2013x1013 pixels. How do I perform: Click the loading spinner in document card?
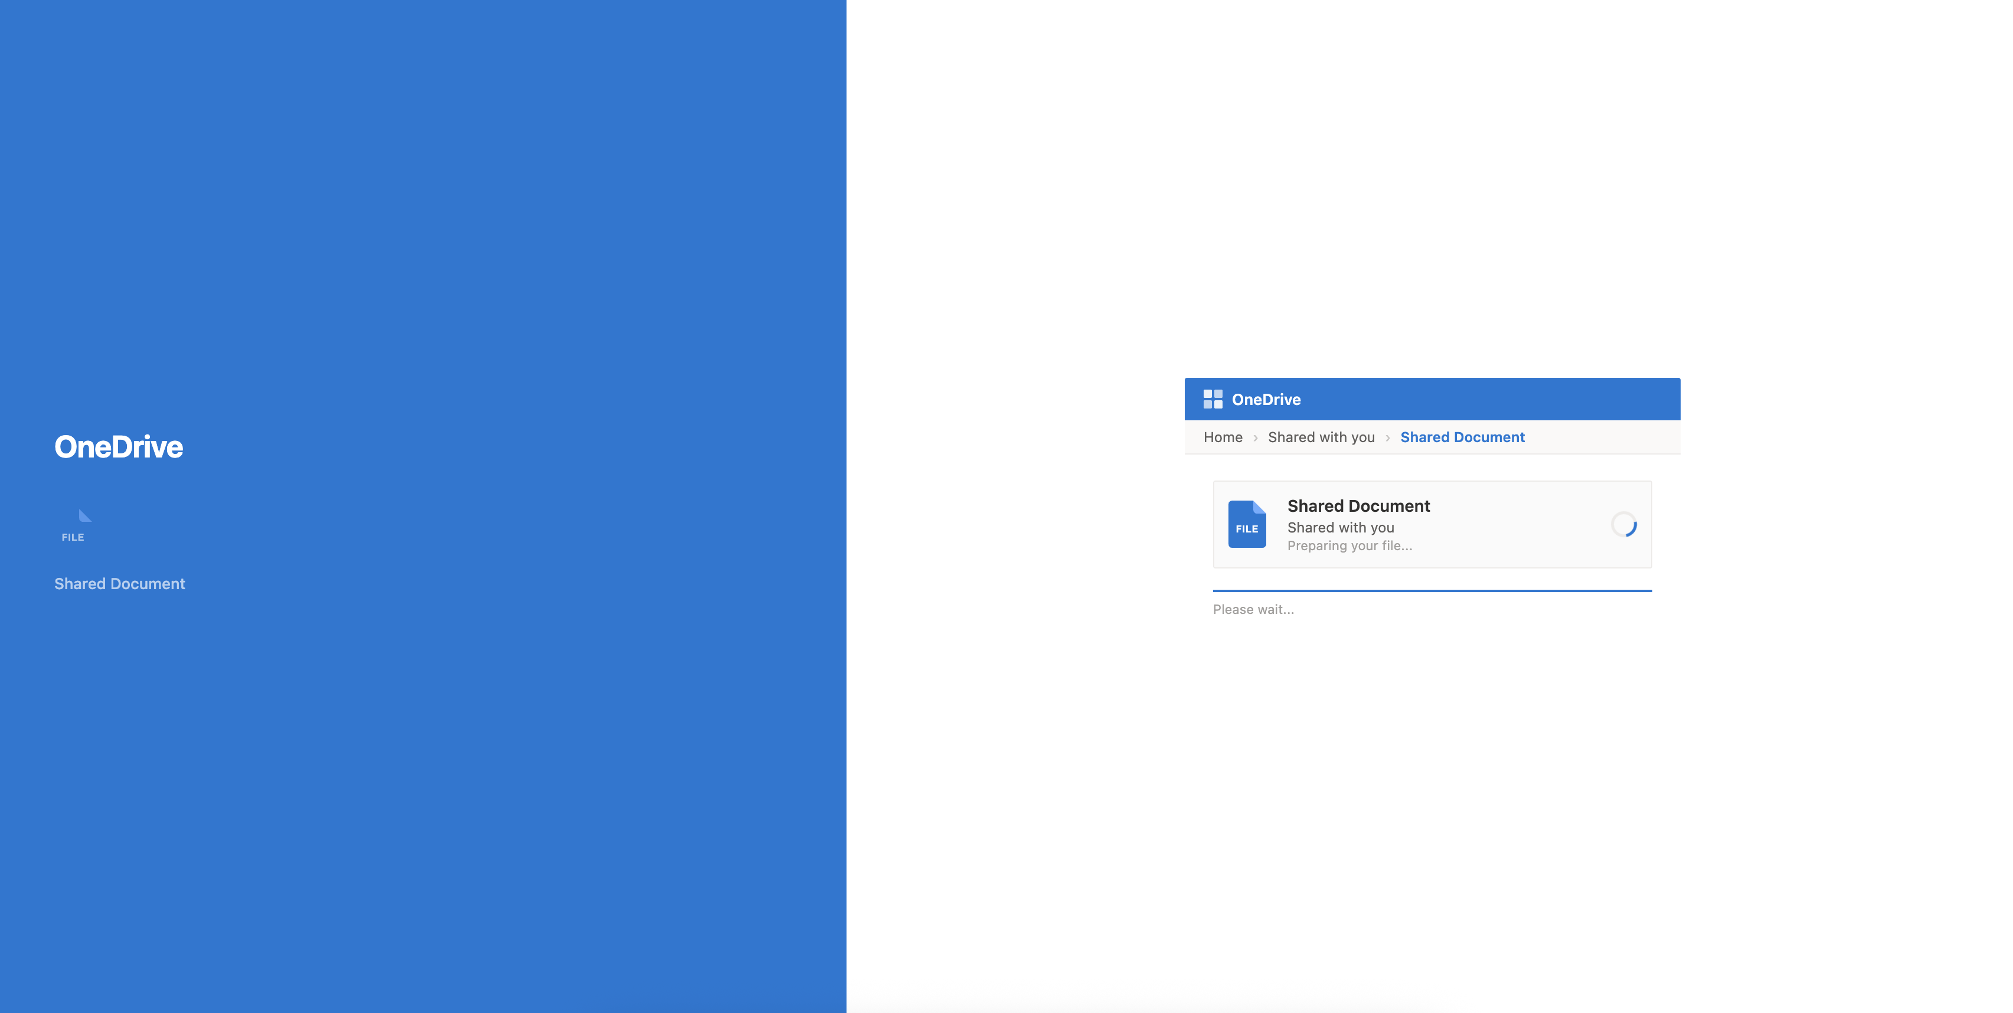click(x=1624, y=524)
